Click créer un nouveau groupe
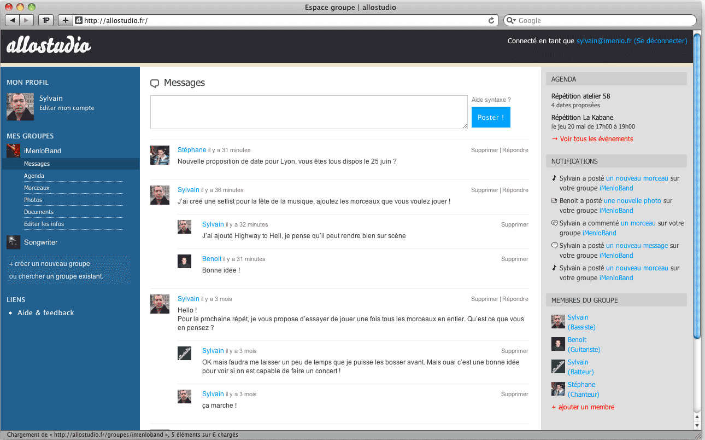This screenshot has height=440, width=705. (x=50, y=264)
